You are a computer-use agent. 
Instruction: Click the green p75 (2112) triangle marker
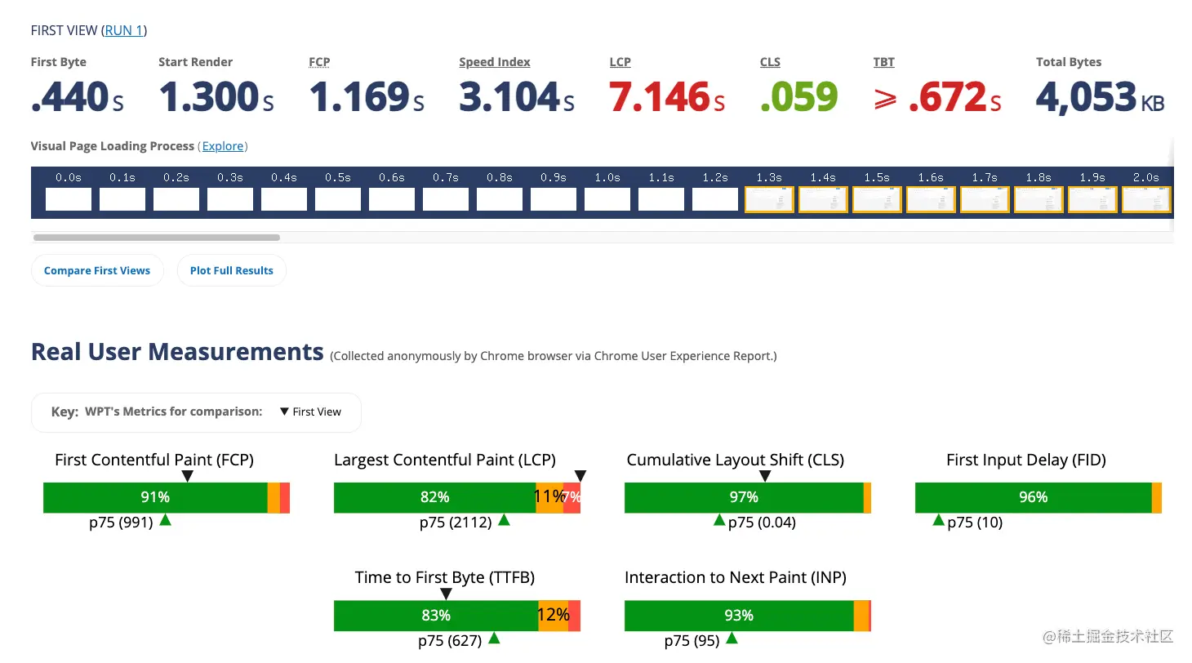tap(504, 519)
